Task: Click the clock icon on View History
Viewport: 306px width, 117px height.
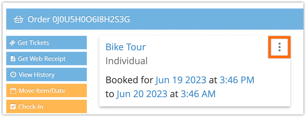Action: tap(13, 74)
